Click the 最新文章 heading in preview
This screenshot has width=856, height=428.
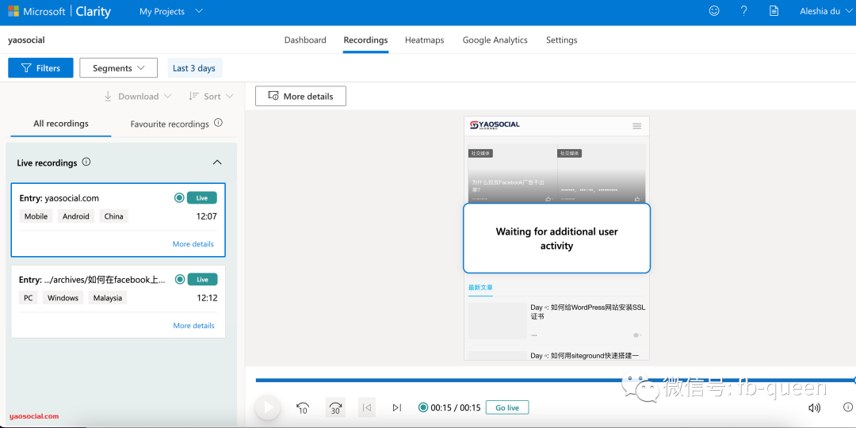(480, 287)
